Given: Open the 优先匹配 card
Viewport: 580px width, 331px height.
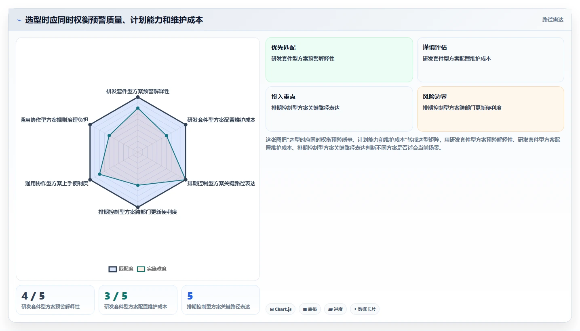Looking at the screenshot, I should tap(339, 60).
